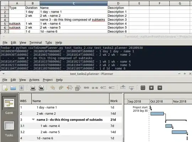Click the Print icon in Planner toolbar
Screen dimensions: 192x142
tap(33, 88)
